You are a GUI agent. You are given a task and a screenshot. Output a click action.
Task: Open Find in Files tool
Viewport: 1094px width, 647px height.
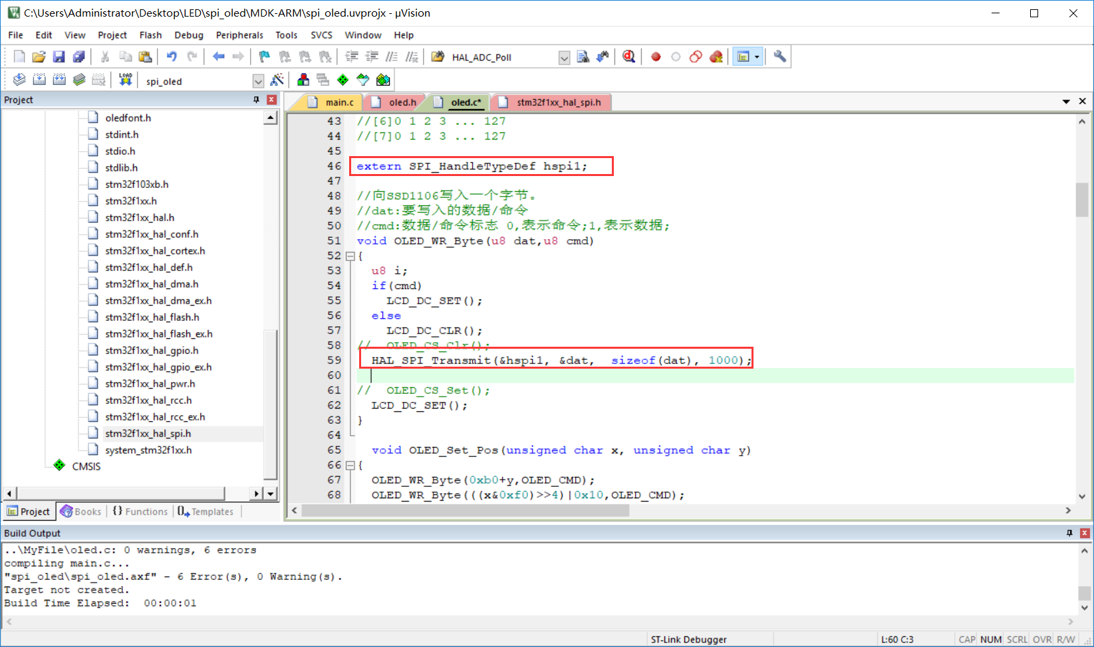tap(583, 57)
